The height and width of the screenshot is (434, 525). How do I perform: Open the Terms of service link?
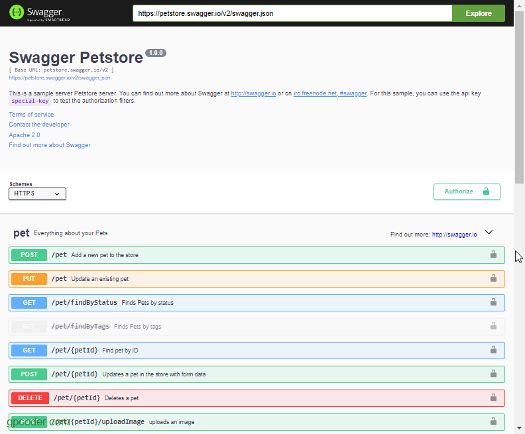point(31,115)
